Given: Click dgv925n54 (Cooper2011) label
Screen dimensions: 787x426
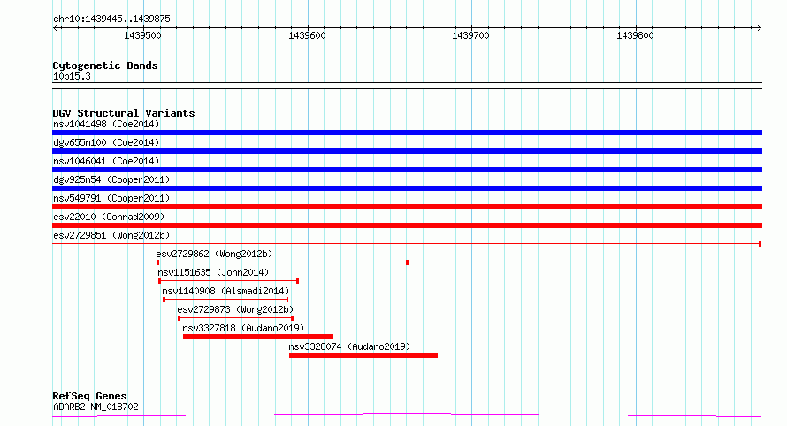Looking at the screenshot, I should coord(111,179).
